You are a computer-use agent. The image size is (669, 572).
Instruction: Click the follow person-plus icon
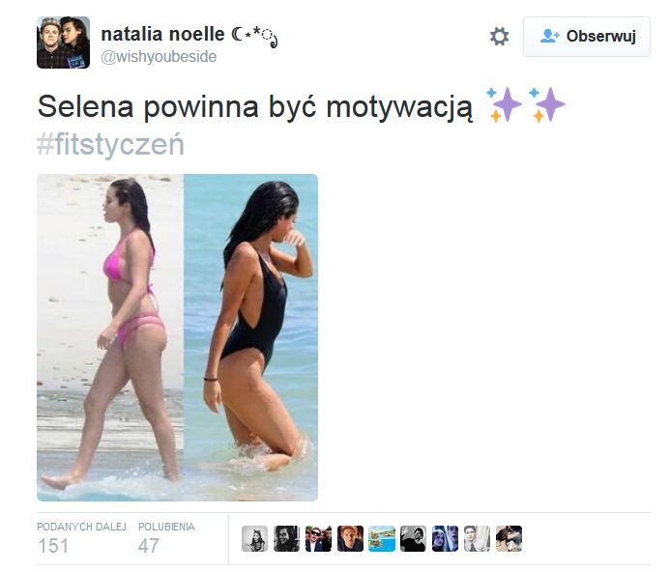coord(549,37)
